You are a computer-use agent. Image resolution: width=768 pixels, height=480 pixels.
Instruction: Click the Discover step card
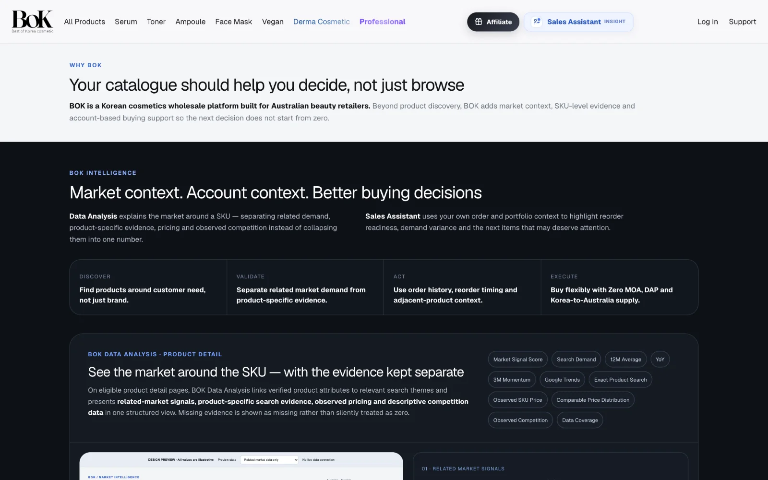(x=148, y=288)
